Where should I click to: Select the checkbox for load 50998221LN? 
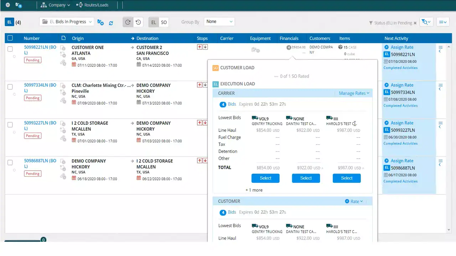tap(10, 49)
